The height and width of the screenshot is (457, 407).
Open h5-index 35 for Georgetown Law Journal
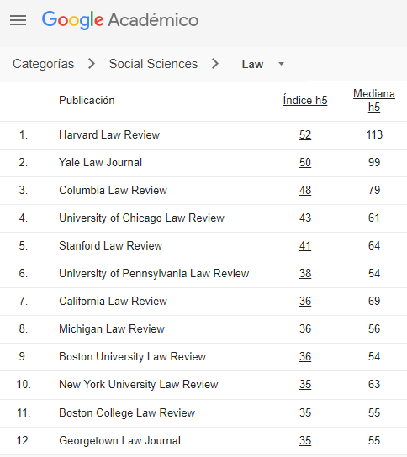click(x=305, y=440)
